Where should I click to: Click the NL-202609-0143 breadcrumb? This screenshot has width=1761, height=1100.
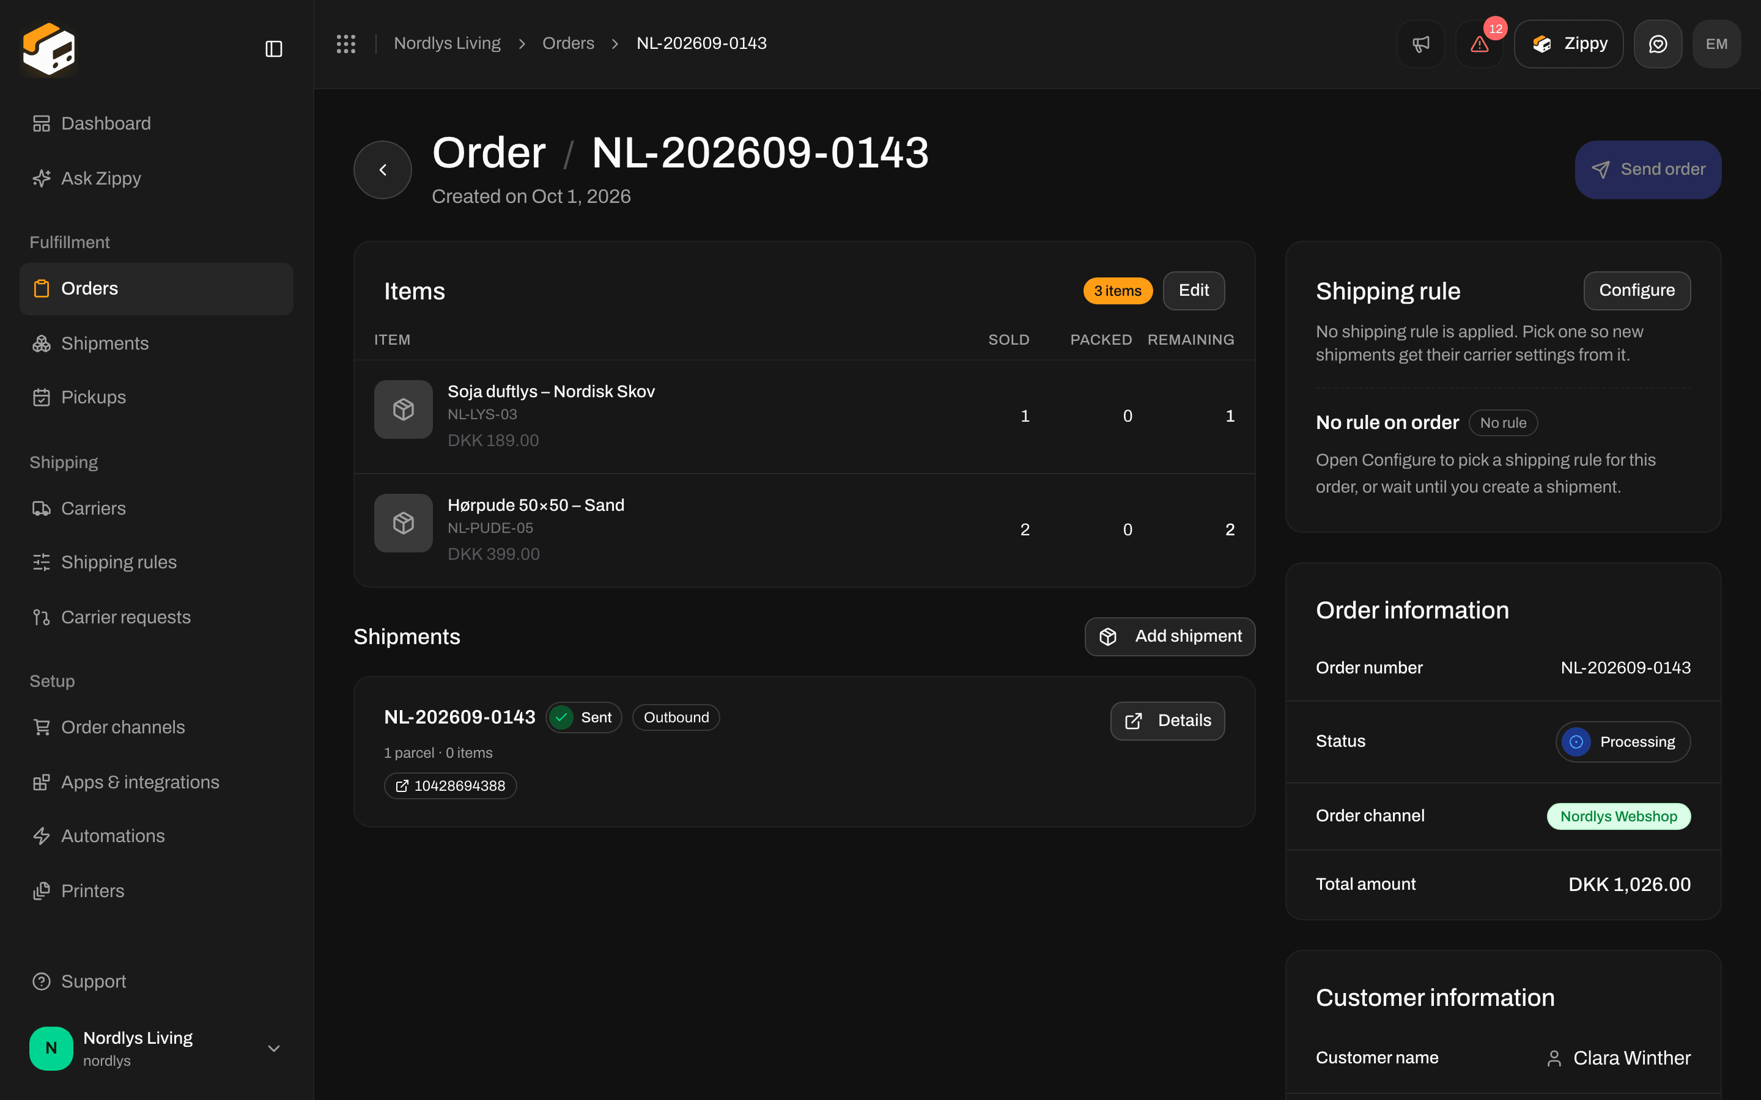point(701,43)
